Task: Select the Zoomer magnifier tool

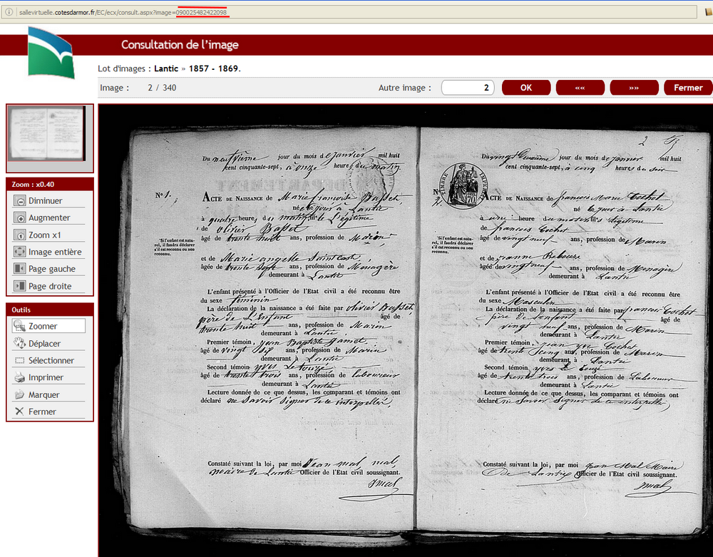Action: click(21, 327)
